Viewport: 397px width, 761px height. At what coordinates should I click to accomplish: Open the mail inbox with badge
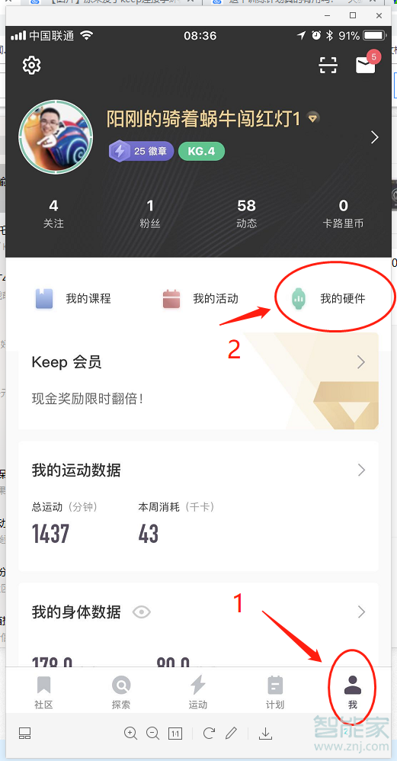[x=367, y=63]
